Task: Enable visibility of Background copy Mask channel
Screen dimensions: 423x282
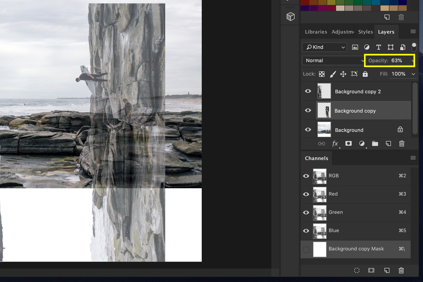Action: pyautogui.click(x=306, y=249)
